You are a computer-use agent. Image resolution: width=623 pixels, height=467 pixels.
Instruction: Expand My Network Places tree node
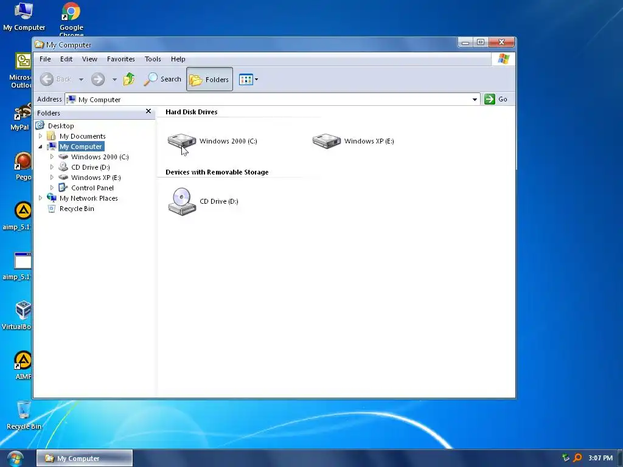[x=40, y=198]
